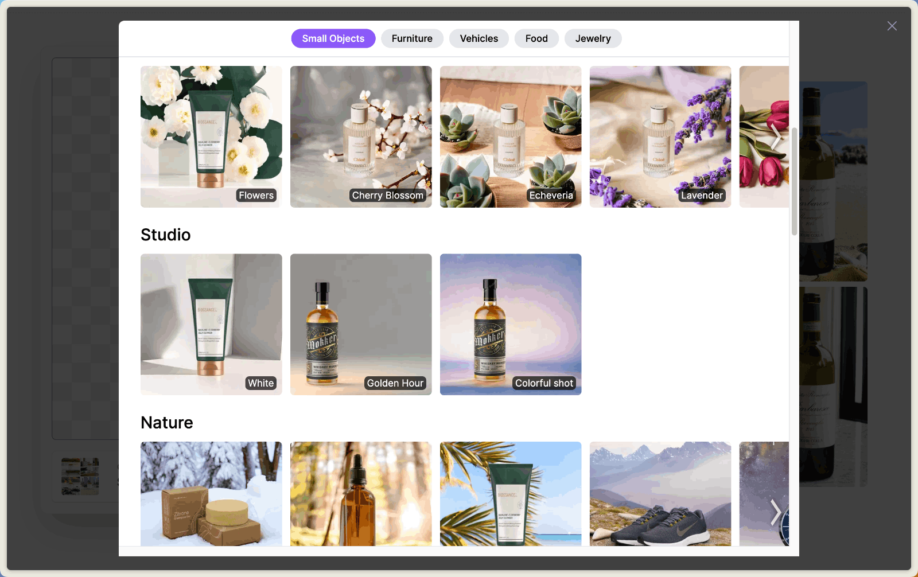Viewport: 918px width, 577px height.
Task: Choose the Flowers background template
Action: 211,137
